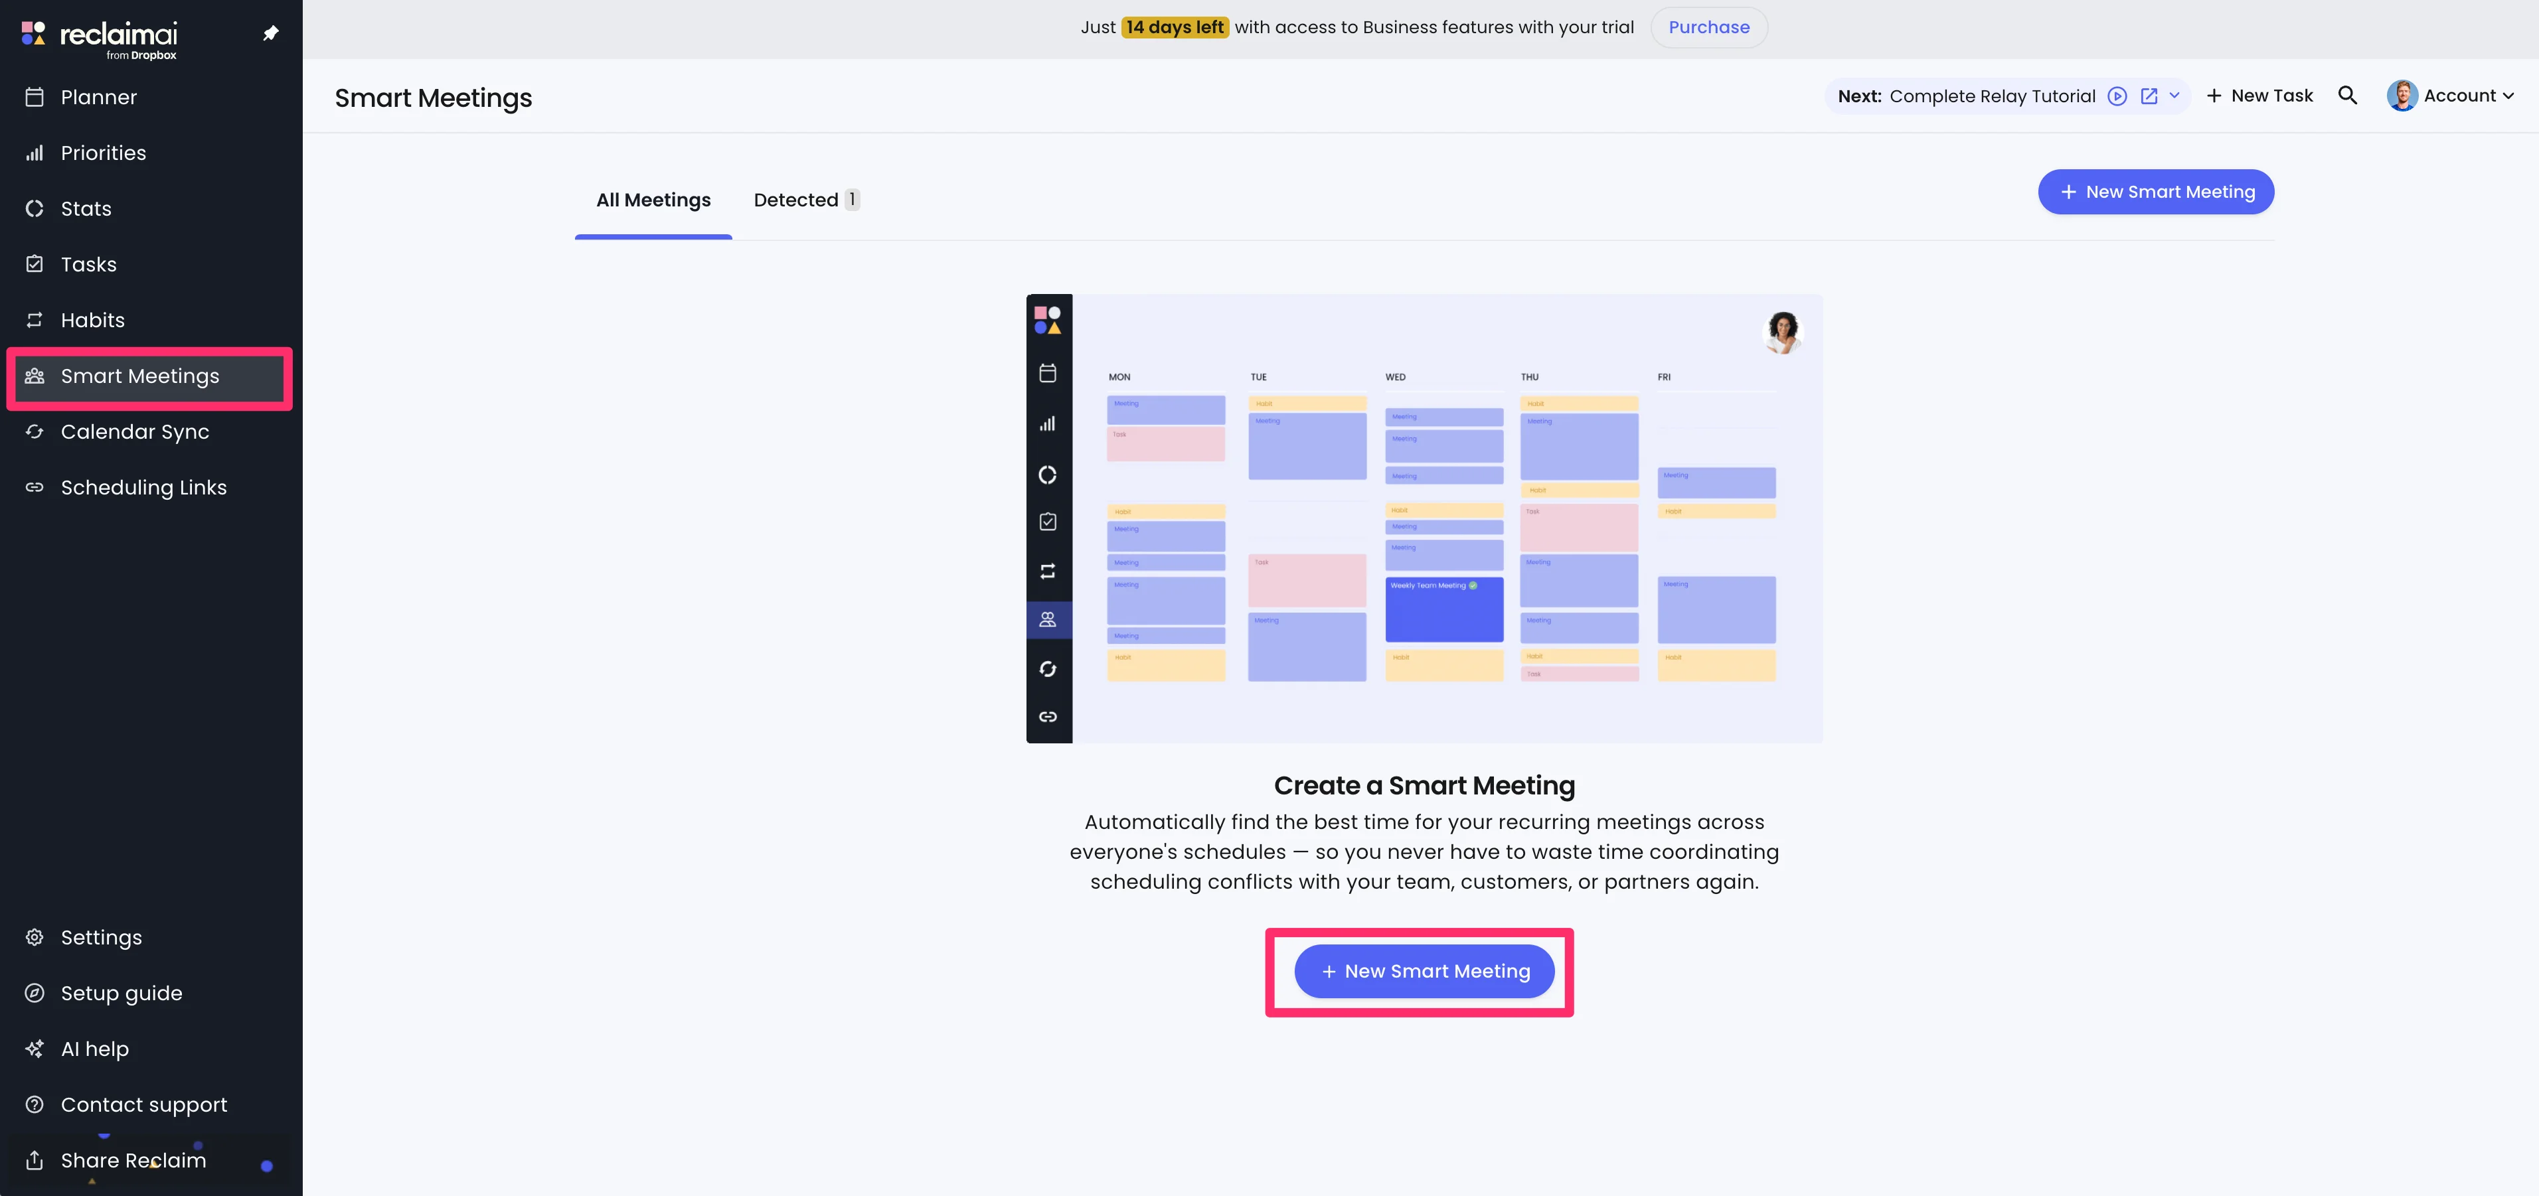Expand the Next task chevron dropdown
Viewport: 2539px width, 1196px height.
2174,96
